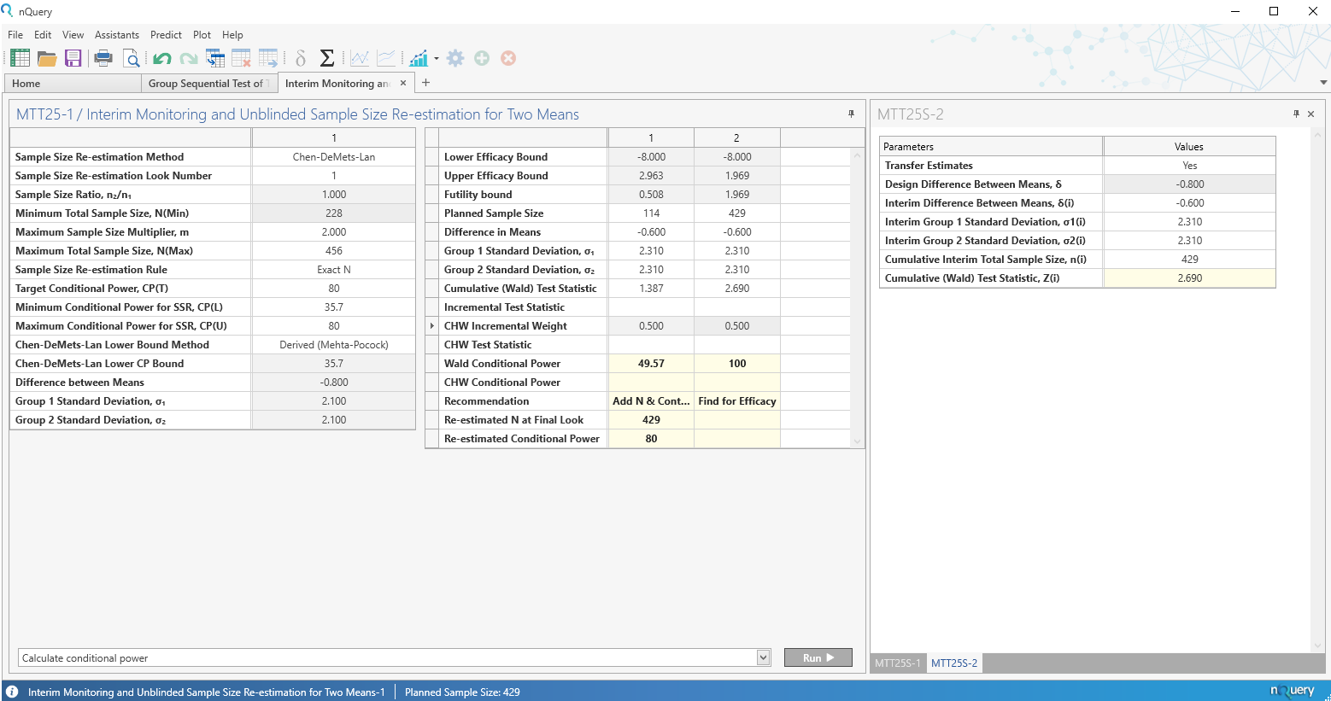Switch to the MTT25S-1 tab
This screenshot has height=701, width=1331.
(x=897, y=663)
